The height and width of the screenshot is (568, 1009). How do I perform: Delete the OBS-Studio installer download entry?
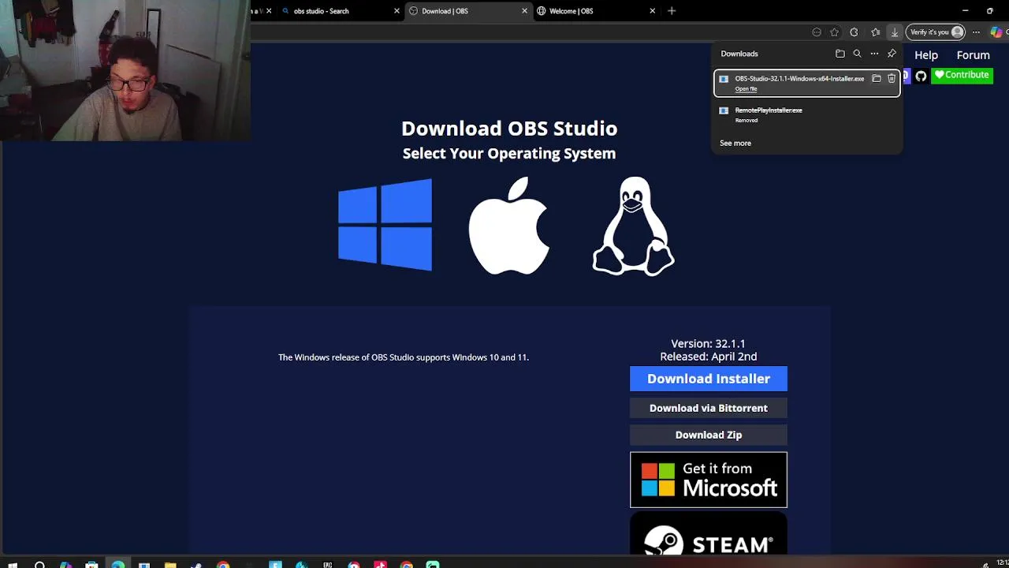coord(892,79)
